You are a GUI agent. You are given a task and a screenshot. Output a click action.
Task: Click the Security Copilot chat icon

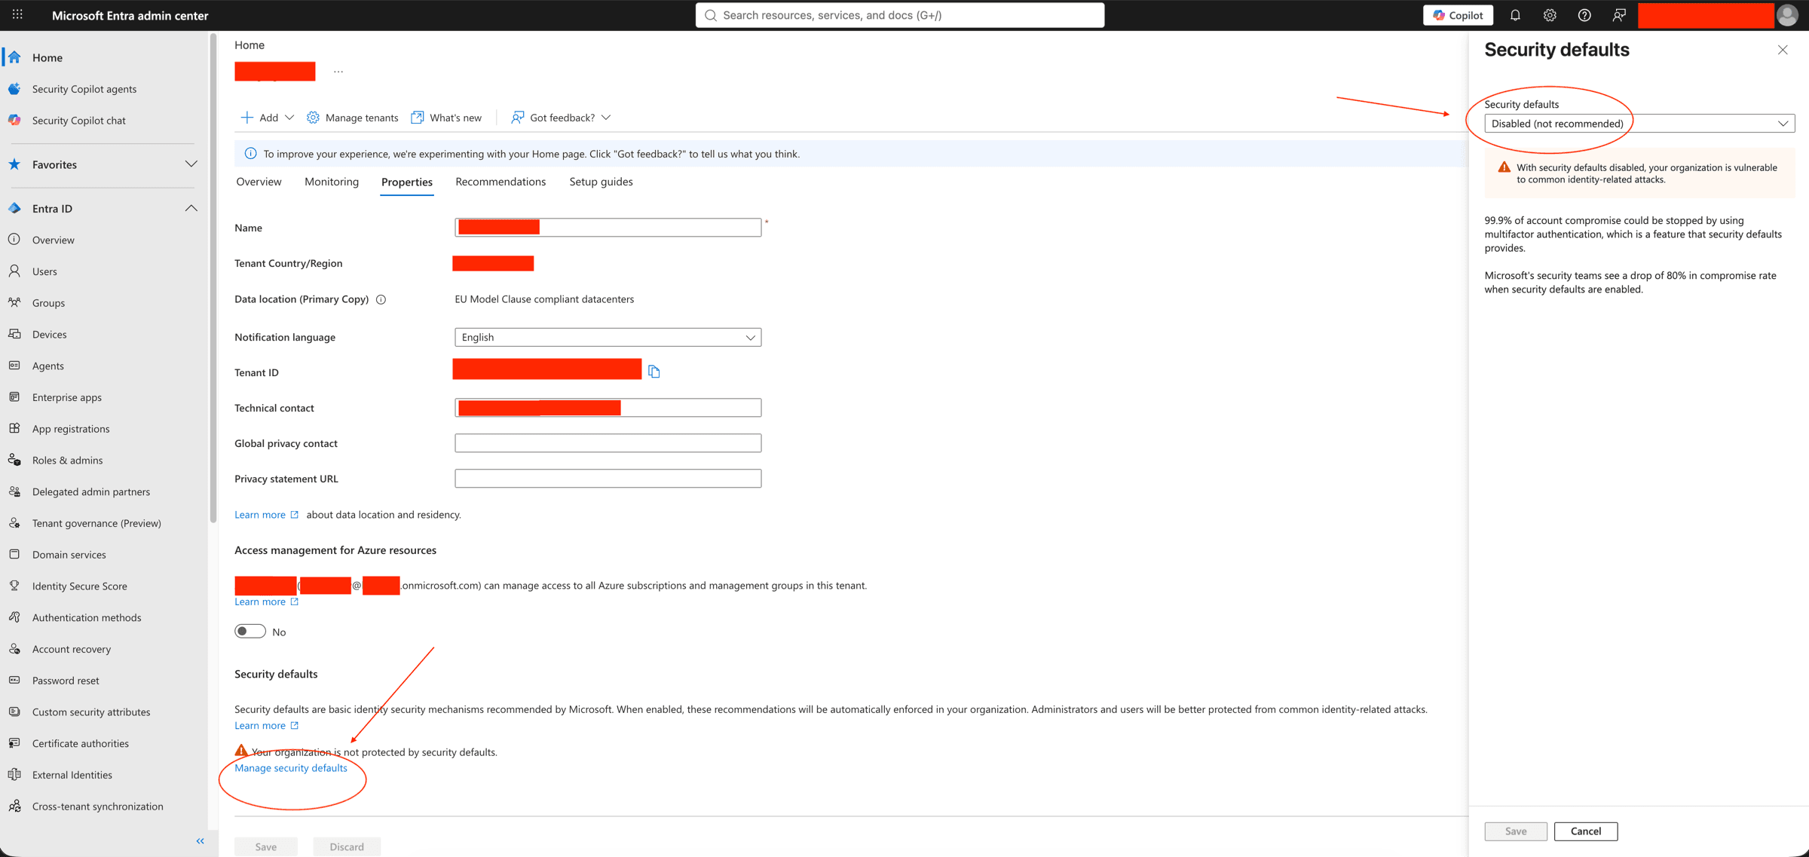click(14, 121)
